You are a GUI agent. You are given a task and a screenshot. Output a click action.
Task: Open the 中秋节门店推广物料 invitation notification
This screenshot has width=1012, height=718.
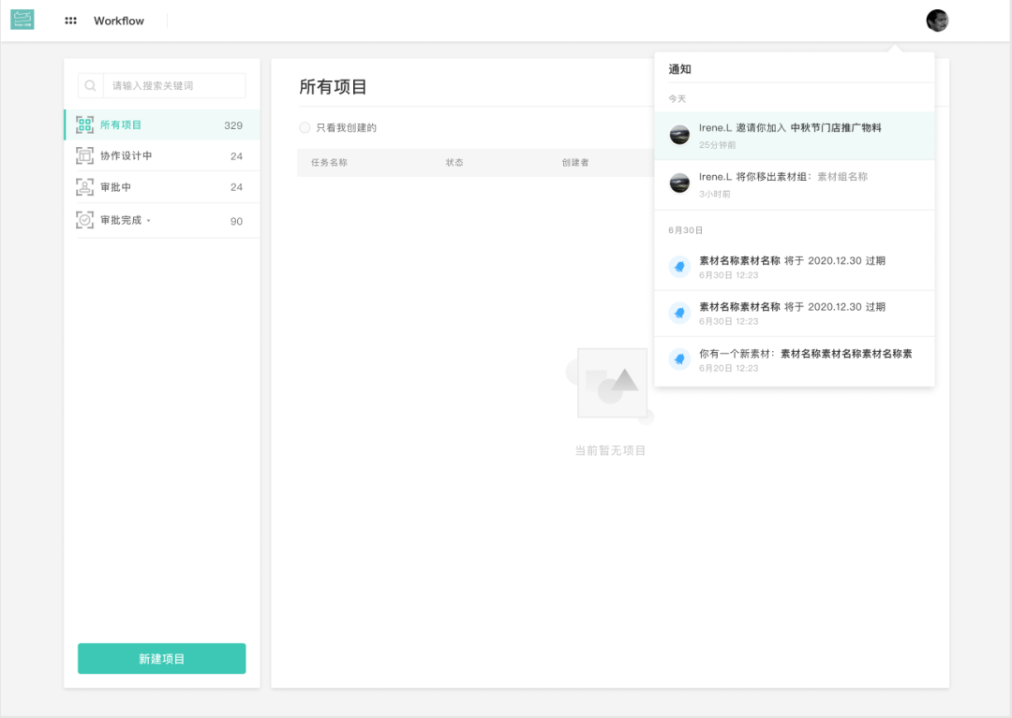click(795, 136)
